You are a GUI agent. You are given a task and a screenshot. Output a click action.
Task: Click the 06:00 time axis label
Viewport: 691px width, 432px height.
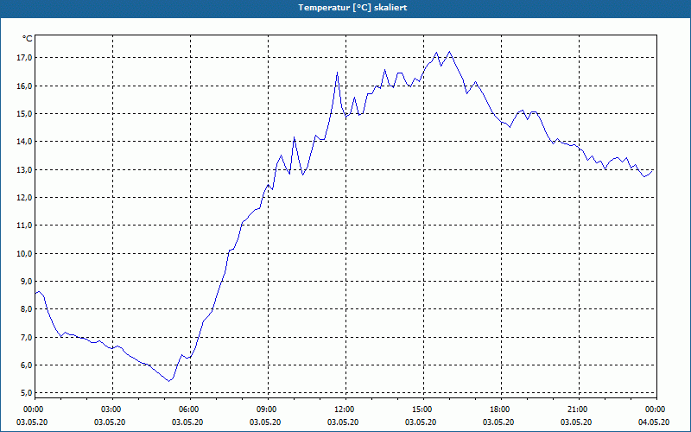190,410
